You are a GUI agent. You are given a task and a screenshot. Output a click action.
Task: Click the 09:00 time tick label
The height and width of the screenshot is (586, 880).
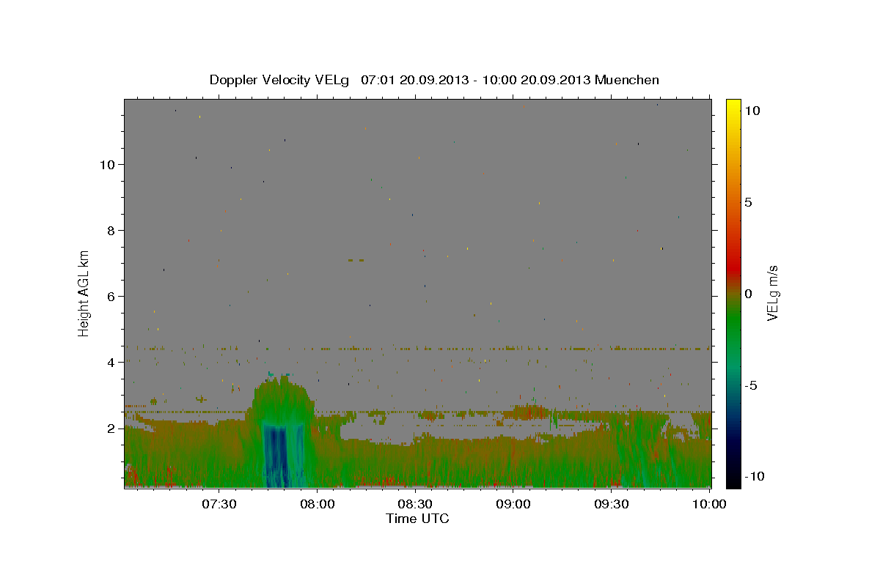coord(513,504)
